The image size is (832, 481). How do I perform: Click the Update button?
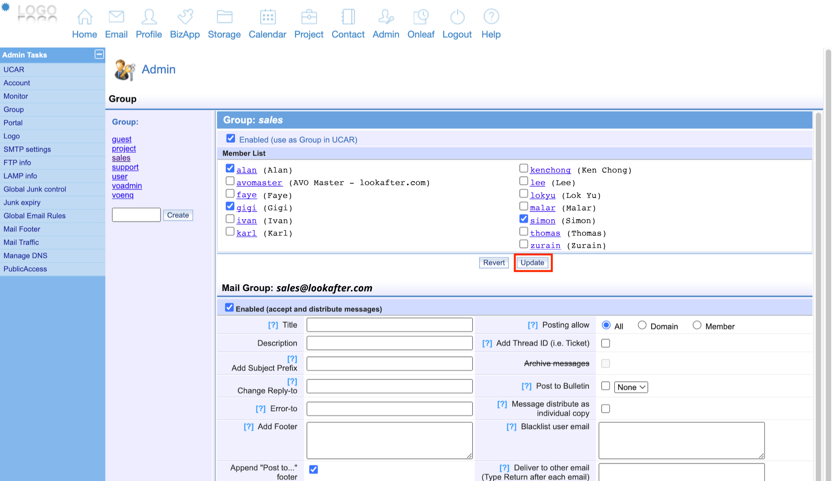(532, 263)
